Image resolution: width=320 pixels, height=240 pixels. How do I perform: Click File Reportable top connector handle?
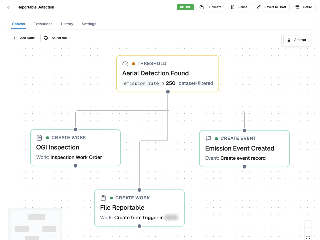coord(139,190)
